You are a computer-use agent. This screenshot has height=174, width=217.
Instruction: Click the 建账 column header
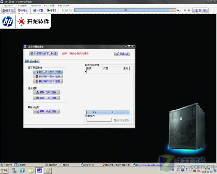[x=126, y=68]
